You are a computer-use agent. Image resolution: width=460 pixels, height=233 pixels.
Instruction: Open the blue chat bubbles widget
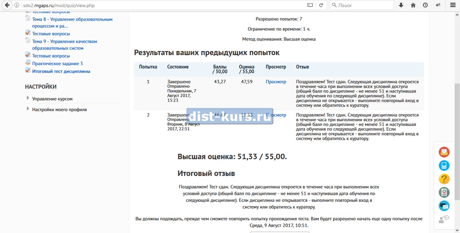444,206
